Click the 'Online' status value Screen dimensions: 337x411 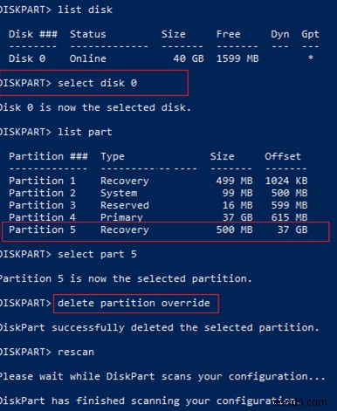pyautogui.click(x=88, y=58)
